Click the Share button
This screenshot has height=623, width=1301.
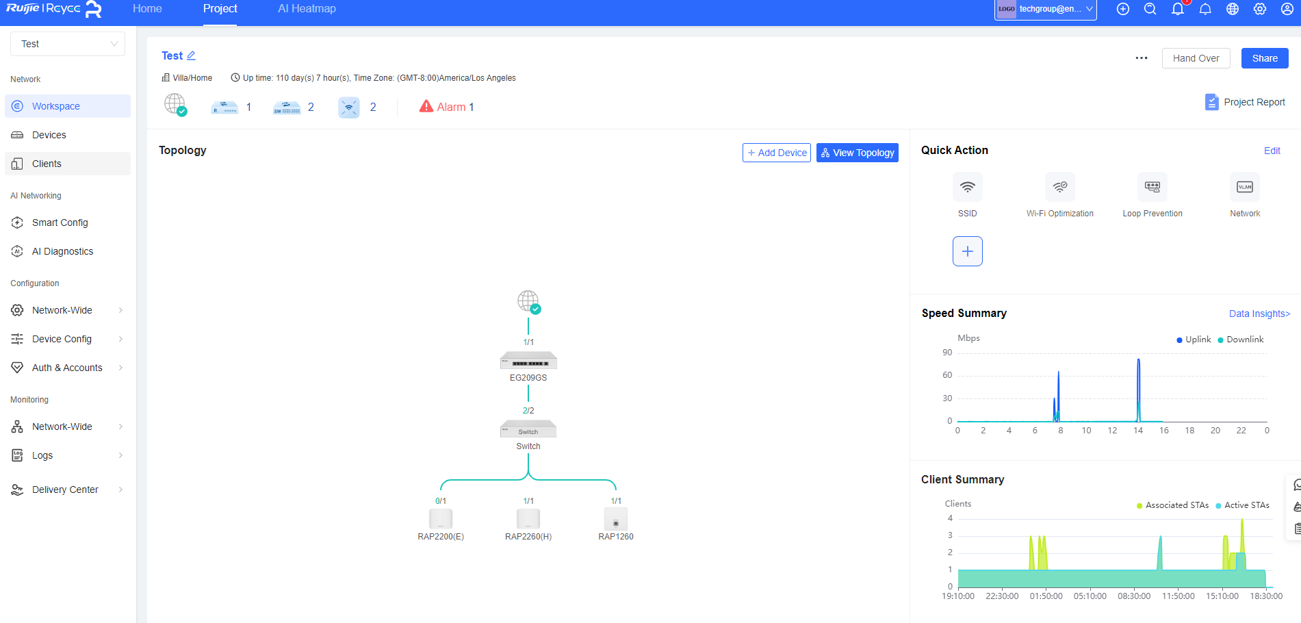pyautogui.click(x=1264, y=58)
